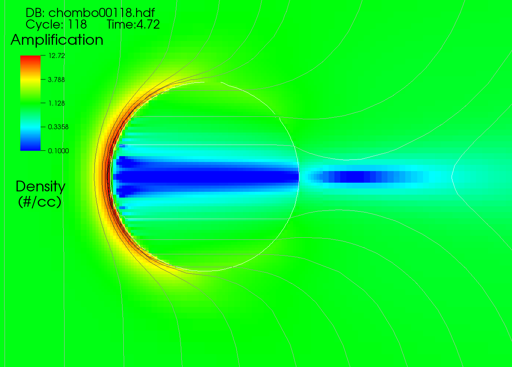Click the "Cycle: 118" annotation

pos(56,24)
